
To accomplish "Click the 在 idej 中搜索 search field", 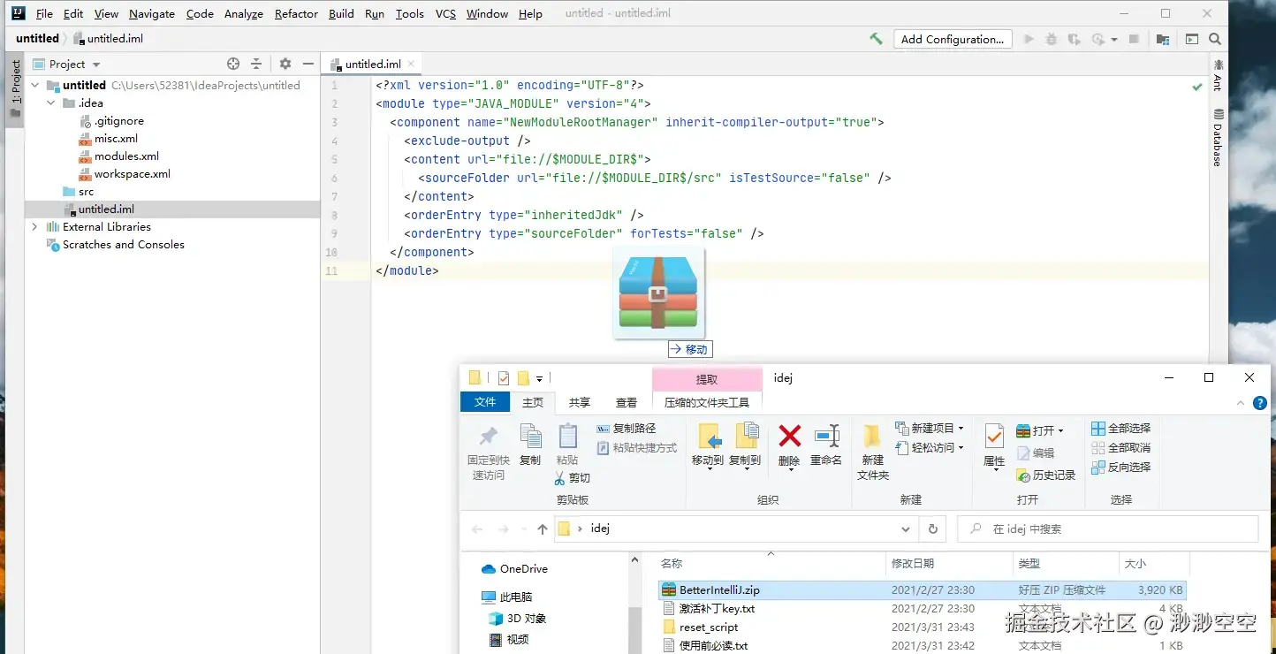I will (x=1108, y=529).
